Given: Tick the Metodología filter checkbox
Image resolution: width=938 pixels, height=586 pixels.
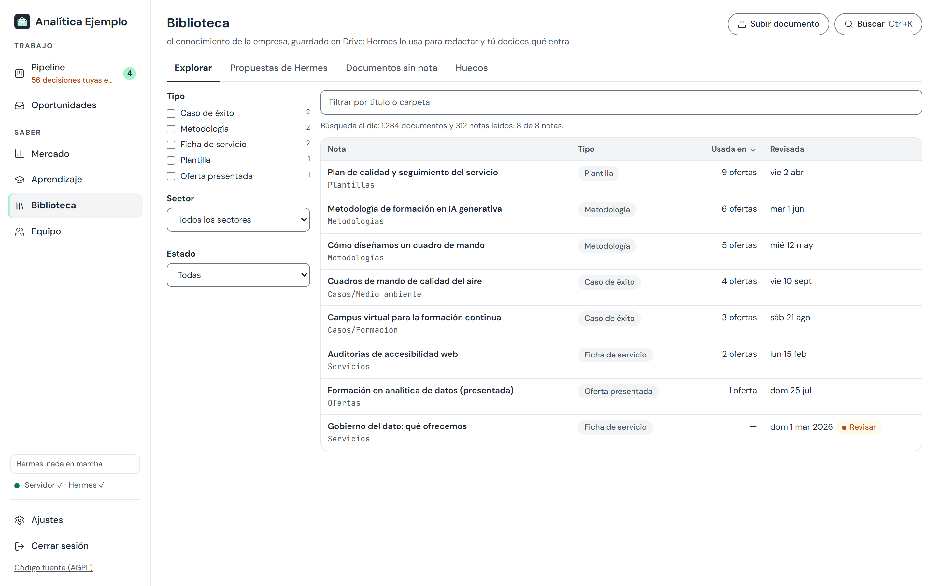Looking at the screenshot, I should (x=171, y=129).
